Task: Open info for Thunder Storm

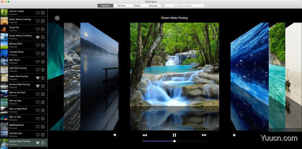Action: click(43, 53)
